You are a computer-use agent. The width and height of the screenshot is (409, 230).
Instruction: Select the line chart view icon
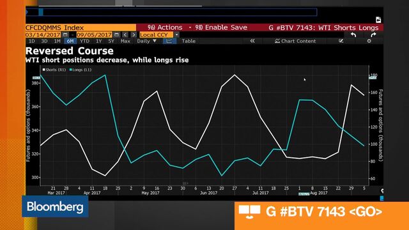tap(169, 41)
